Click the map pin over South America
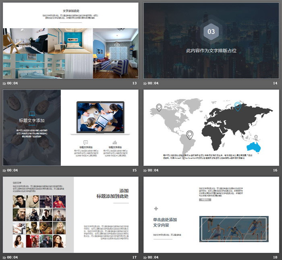The image size is (282, 260). 189,134
